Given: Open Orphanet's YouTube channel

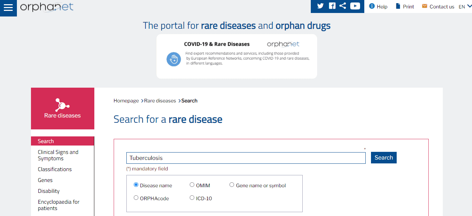Looking at the screenshot, I should click(355, 6).
